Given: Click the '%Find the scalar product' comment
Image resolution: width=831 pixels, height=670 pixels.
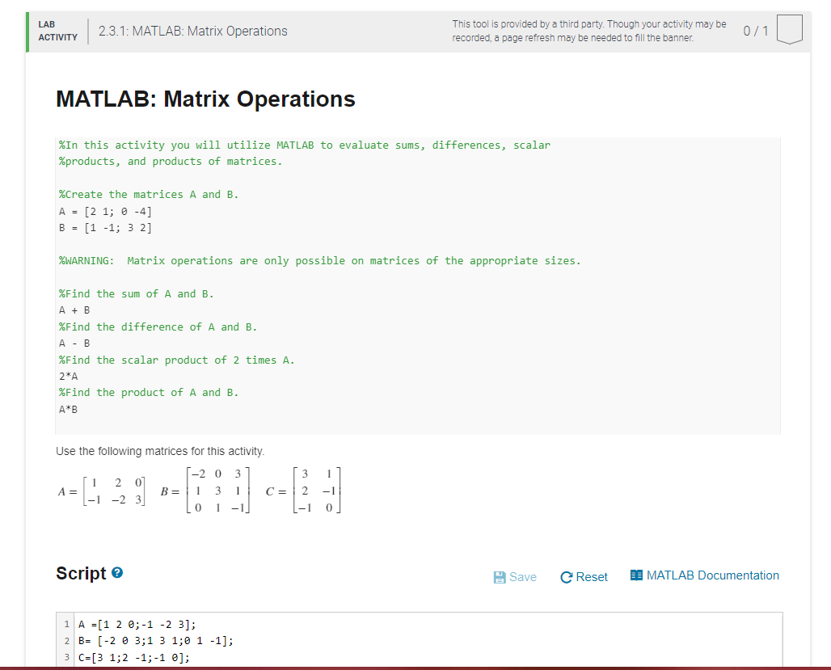Looking at the screenshot, I should click(176, 360).
